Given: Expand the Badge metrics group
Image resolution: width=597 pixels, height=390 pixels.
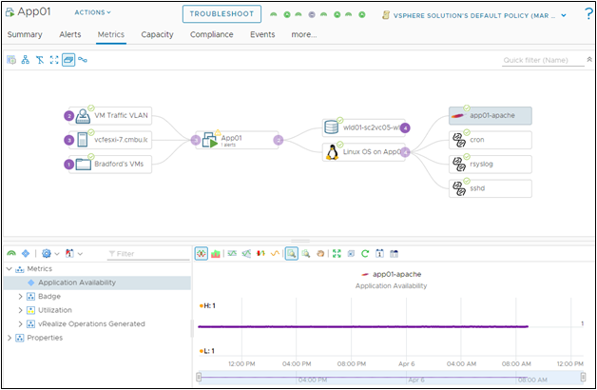Looking at the screenshot, I should (20, 297).
